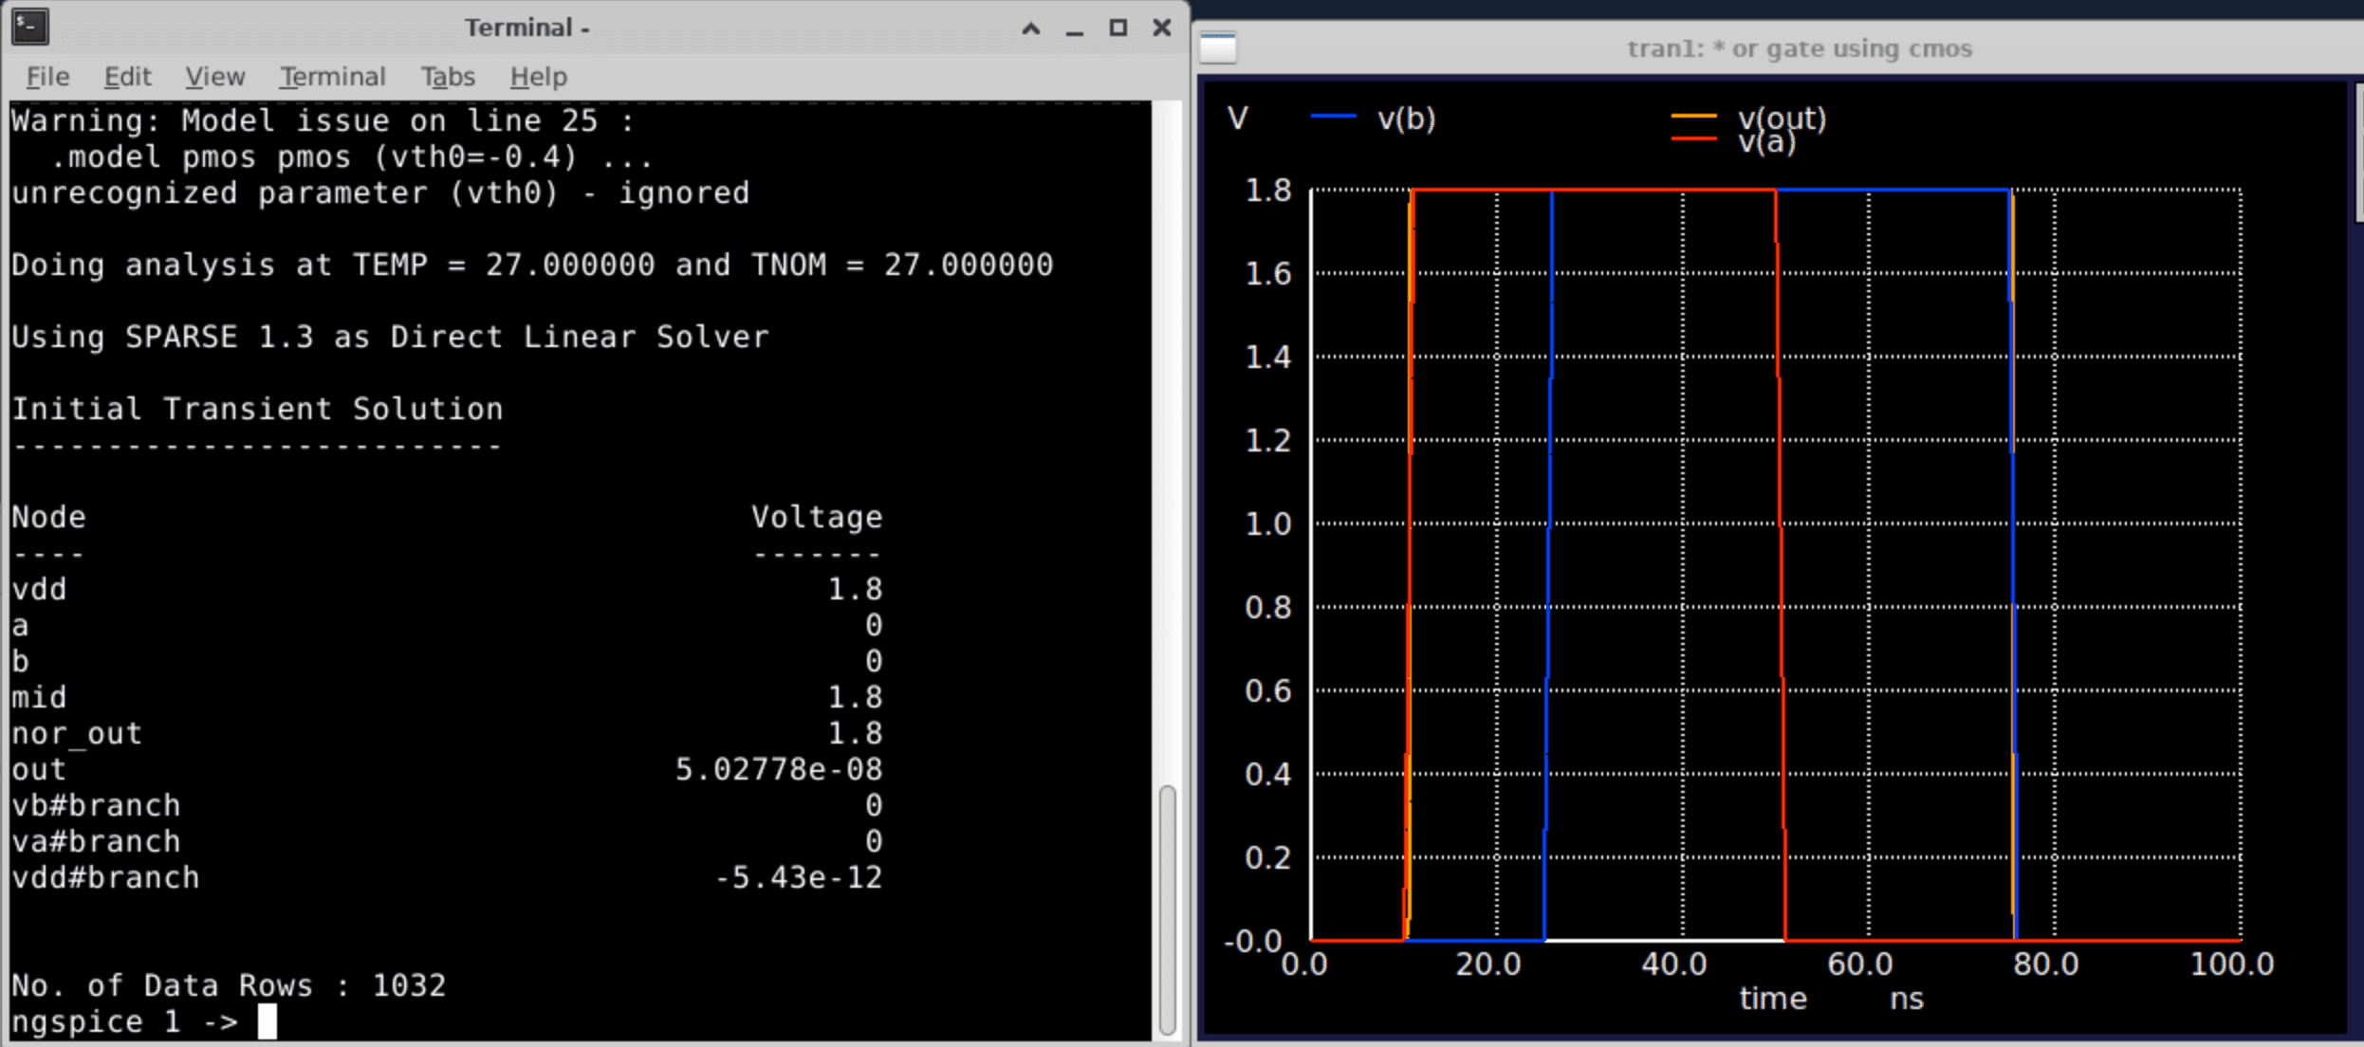Open the Terminal menu
This screenshot has height=1047, width=2364.
click(331, 77)
